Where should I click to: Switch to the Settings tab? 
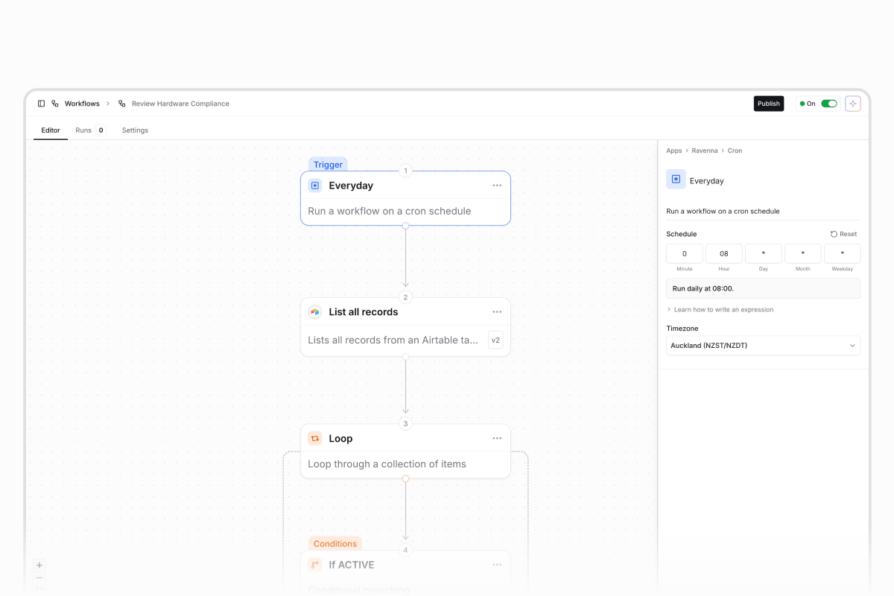[x=135, y=130]
